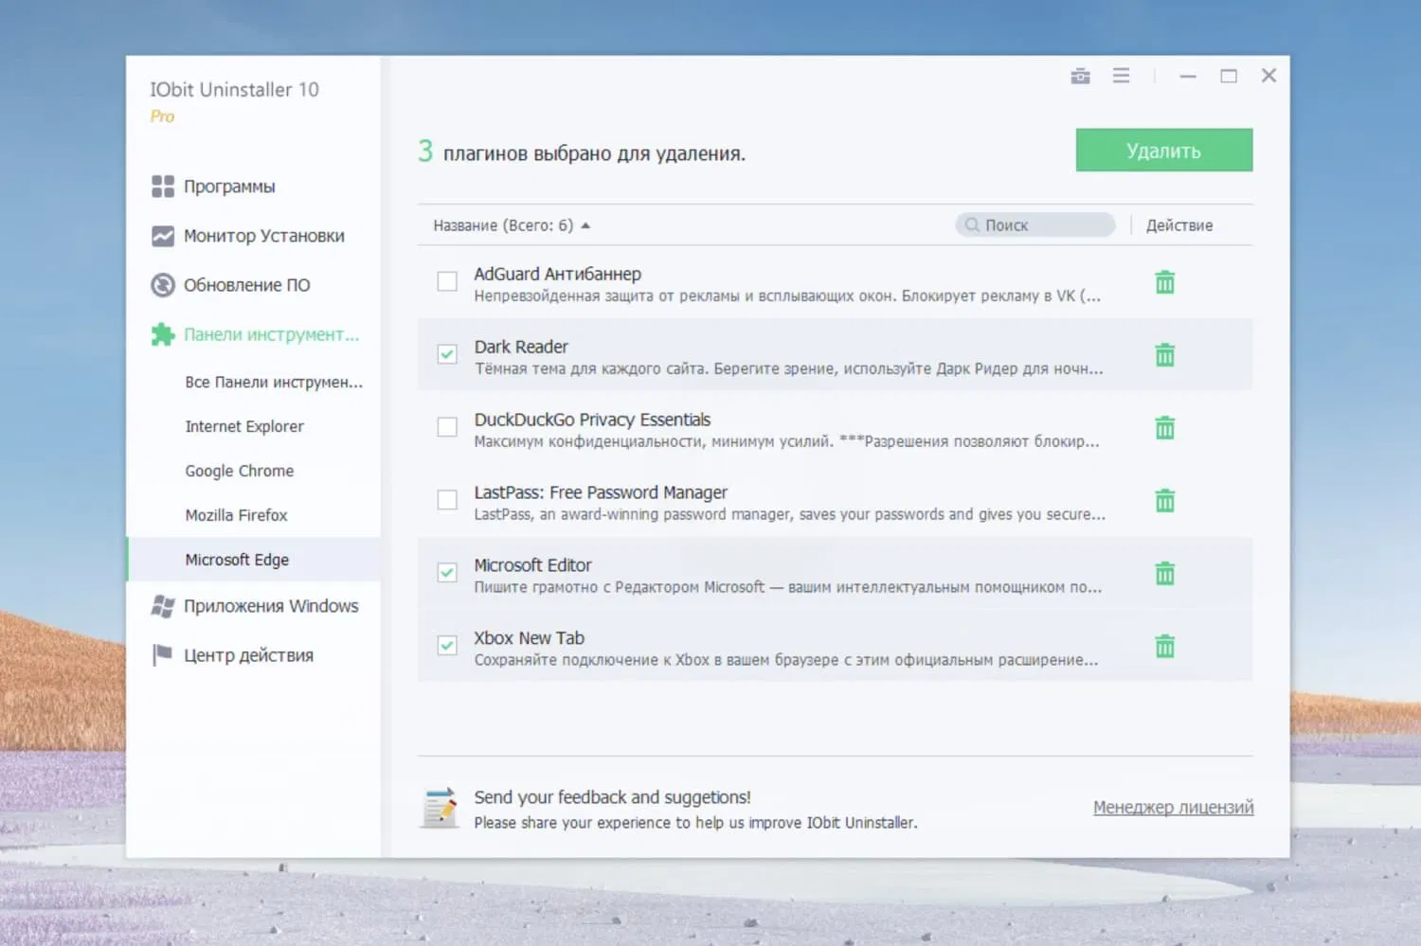This screenshot has height=946, width=1421.
Task: Deselect the Xbox New Tab checkbox
Action: 446,645
